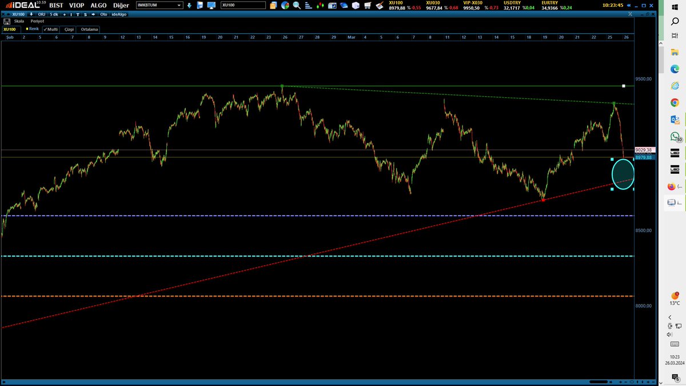This screenshot has width=686, height=386.
Task: Click the calendar card icon
Action: pyautogui.click(x=332, y=6)
